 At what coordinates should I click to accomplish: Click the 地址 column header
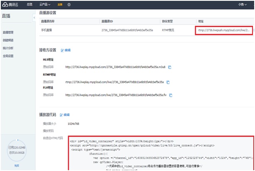(201, 21)
